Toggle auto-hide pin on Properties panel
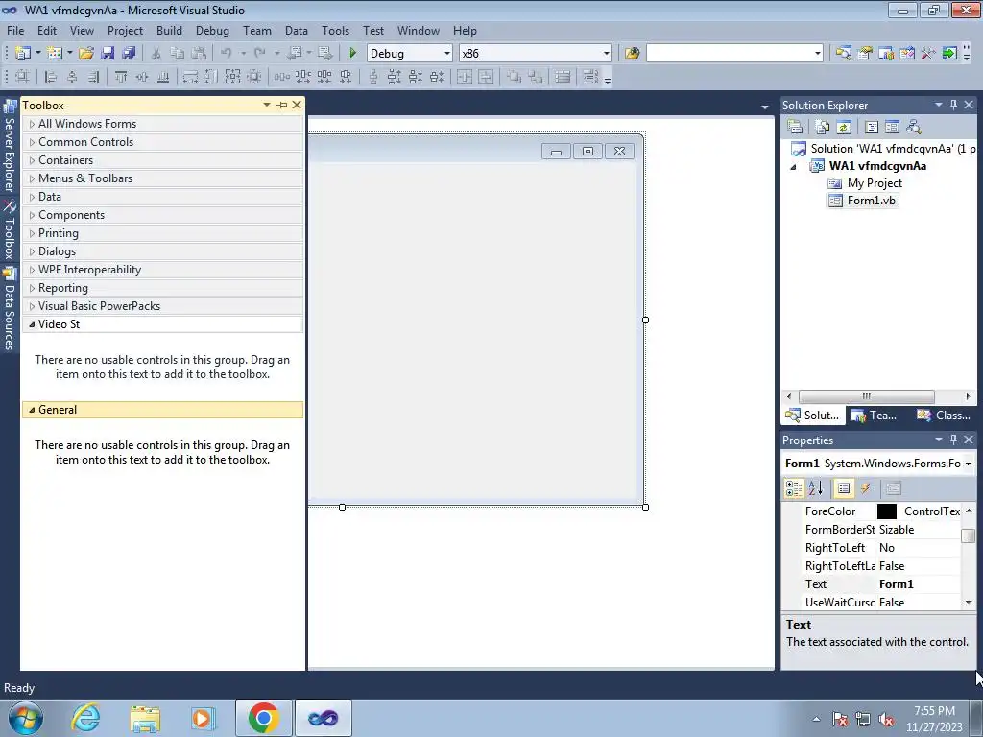The width and height of the screenshot is (983, 737). pos(953,440)
